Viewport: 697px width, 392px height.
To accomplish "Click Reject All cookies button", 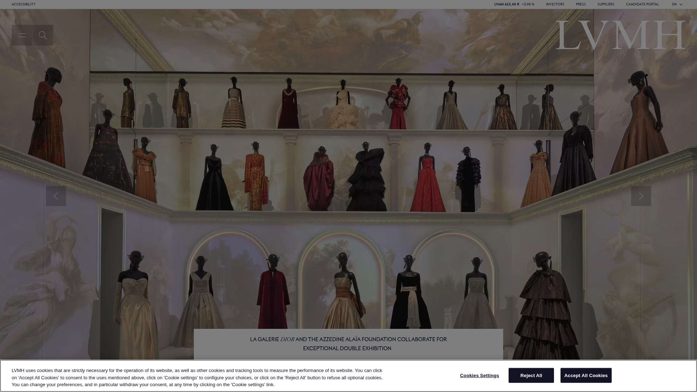I will pyautogui.click(x=531, y=375).
